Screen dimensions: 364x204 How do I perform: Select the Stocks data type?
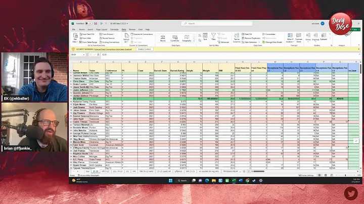163,38
